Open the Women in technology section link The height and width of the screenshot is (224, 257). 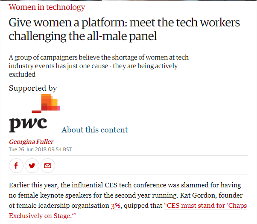click(47, 7)
